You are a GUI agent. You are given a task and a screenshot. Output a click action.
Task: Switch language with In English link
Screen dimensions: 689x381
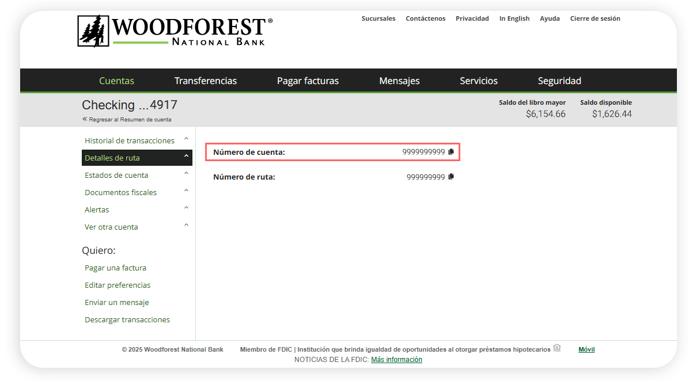coord(514,18)
